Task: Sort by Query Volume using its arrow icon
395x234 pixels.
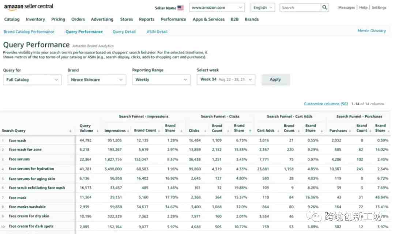Action: (98, 131)
